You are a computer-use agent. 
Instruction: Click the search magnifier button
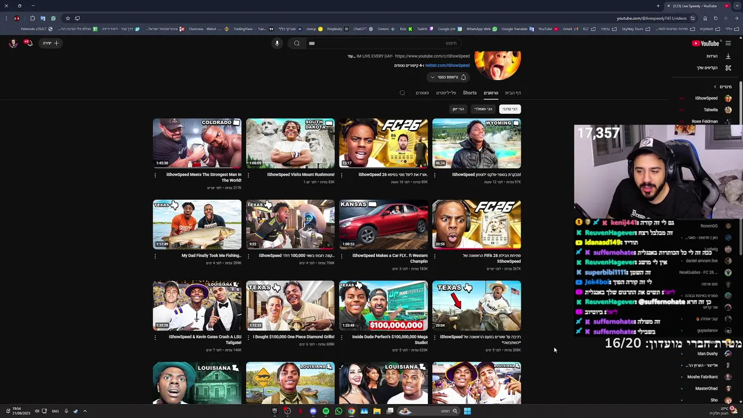click(297, 43)
